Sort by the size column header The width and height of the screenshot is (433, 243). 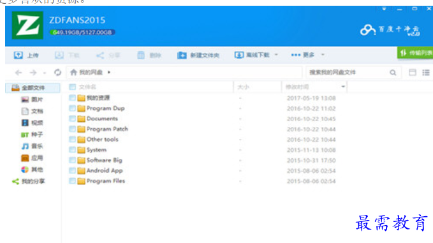click(x=243, y=87)
